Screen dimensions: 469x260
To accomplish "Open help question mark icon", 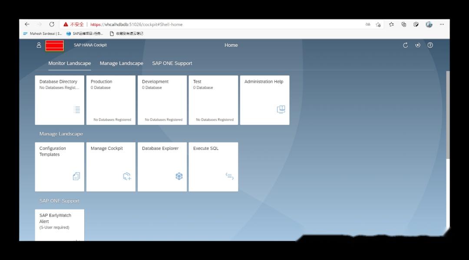I will coord(430,45).
